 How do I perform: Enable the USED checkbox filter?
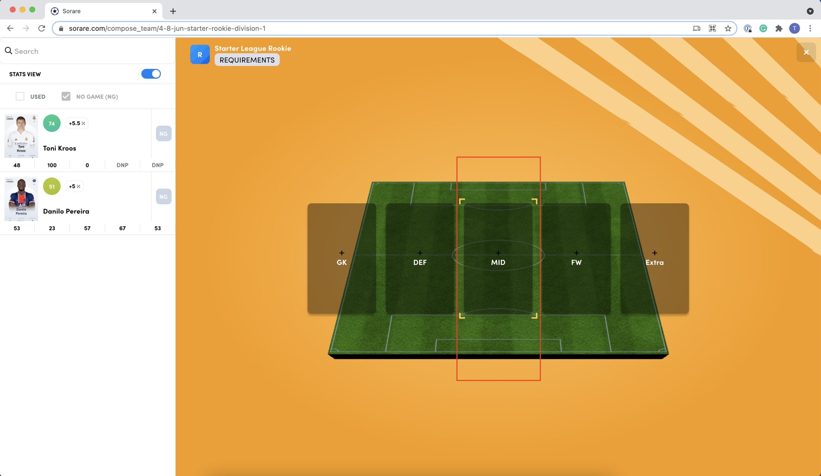point(20,96)
